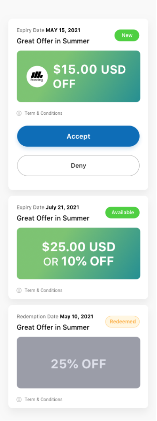Click the info icon under the $15.00 offer
The width and height of the screenshot is (157, 421).
pyautogui.click(x=19, y=113)
